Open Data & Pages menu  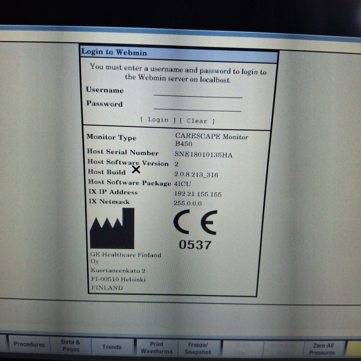point(71,346)
